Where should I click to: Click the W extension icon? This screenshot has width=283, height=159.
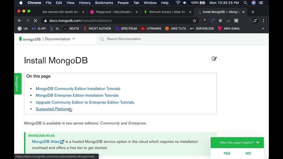tap(236, 21)
